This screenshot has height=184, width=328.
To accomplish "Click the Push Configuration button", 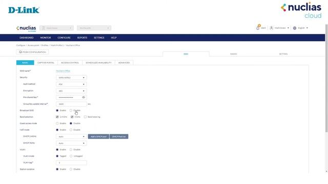I will 32,52.
